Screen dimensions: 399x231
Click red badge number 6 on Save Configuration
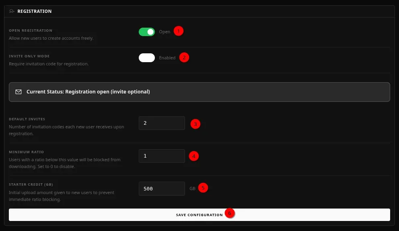click(230, 213)
